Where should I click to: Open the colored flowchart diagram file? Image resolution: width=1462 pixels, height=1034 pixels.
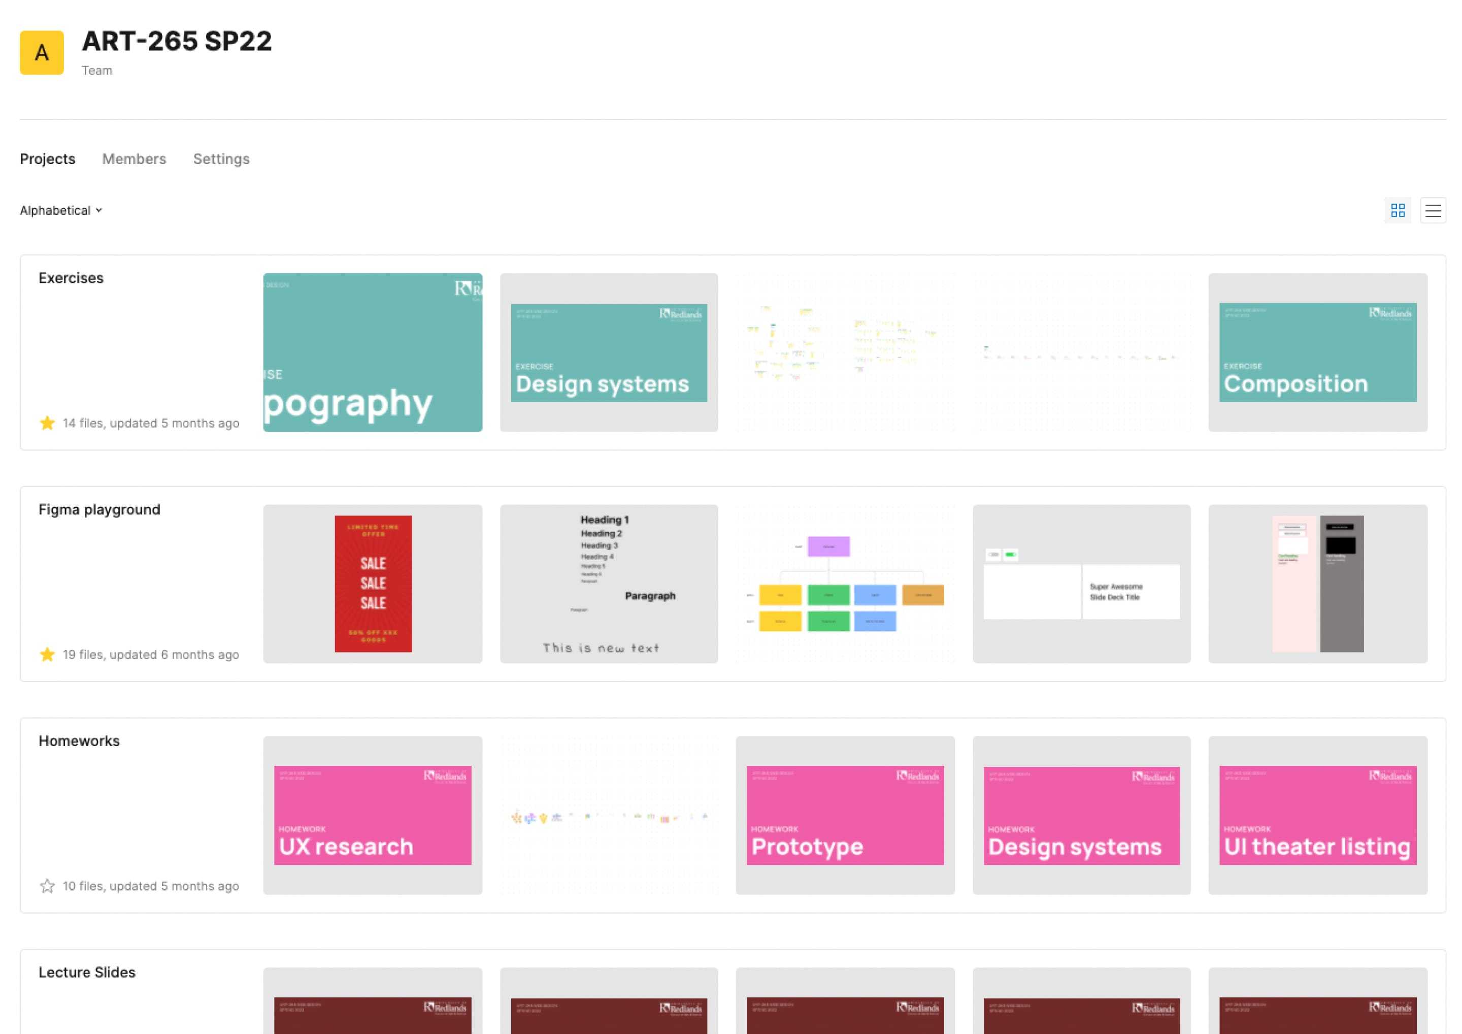(844, 584)
